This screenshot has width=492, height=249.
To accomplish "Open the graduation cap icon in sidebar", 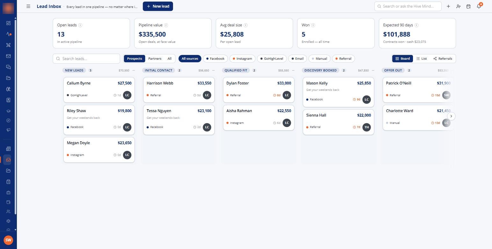I will click(8, 111).
